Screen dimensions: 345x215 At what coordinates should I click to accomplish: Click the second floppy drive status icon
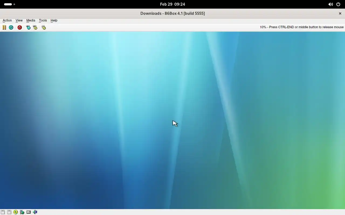pos(9,212)
